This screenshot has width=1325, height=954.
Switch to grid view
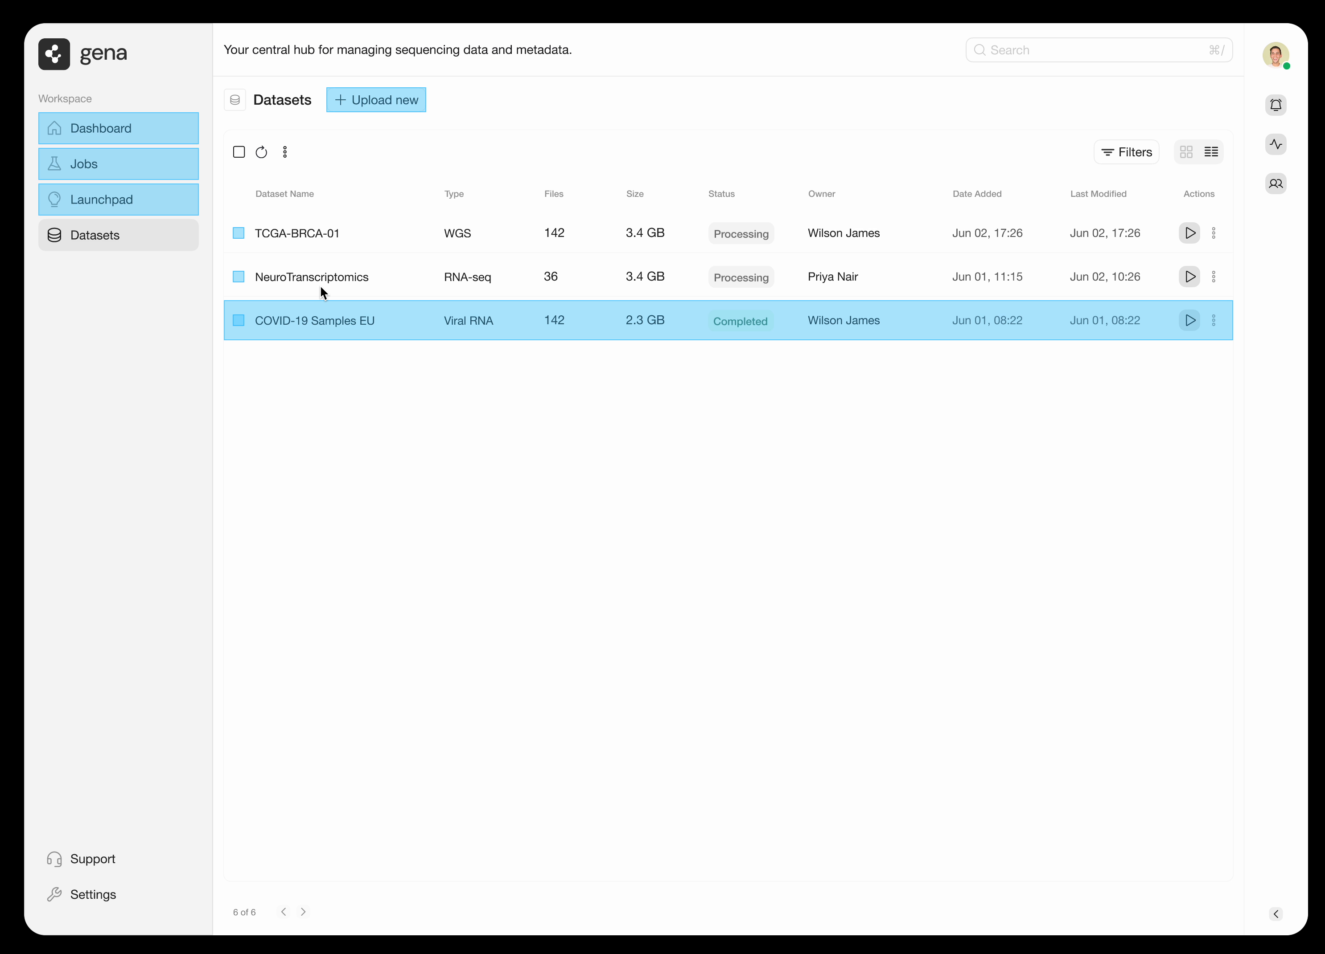(1186, 152)
